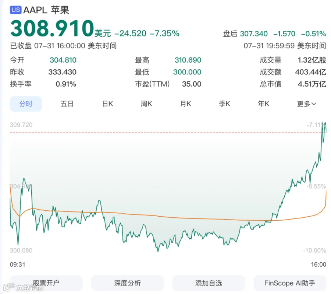Click the 添加自选 watchlist button
331x294 pixels.
(209, 283)
